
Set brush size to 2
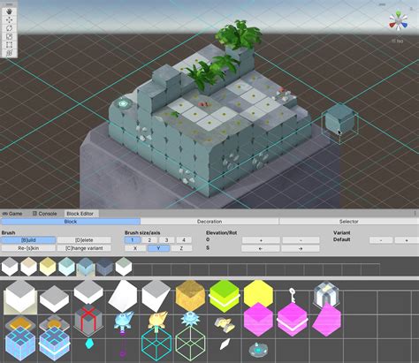[x=149, y=240]
